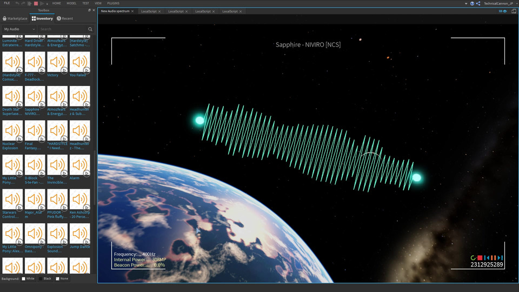Close the New Audio spectrum tab
Viewport: 519px width, 292px height.
click(132, 11)
